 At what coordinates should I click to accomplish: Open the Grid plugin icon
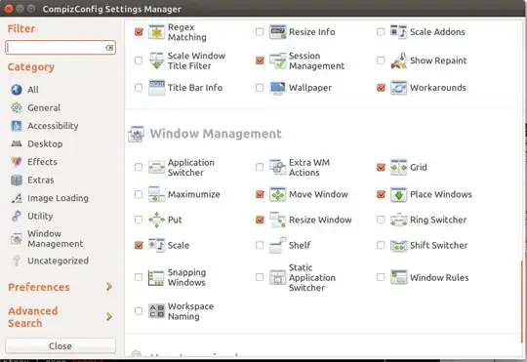[x=398, y=167]
